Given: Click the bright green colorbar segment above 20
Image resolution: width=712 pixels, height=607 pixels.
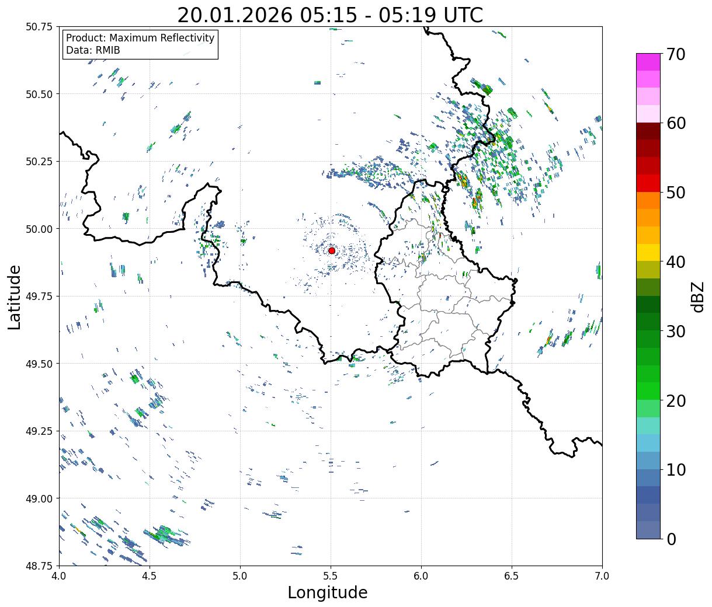Looking at the screenshot, I should (x=648, y=390).
